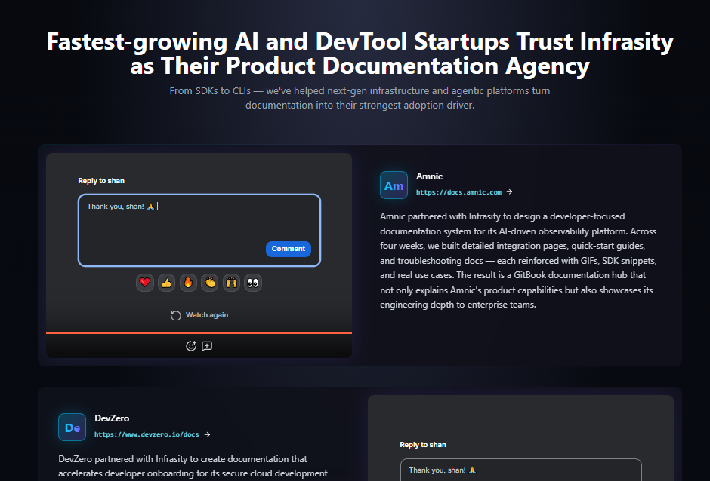Click the blue Comment button
This screenshot has width=710, height=481.
(289, 249)
